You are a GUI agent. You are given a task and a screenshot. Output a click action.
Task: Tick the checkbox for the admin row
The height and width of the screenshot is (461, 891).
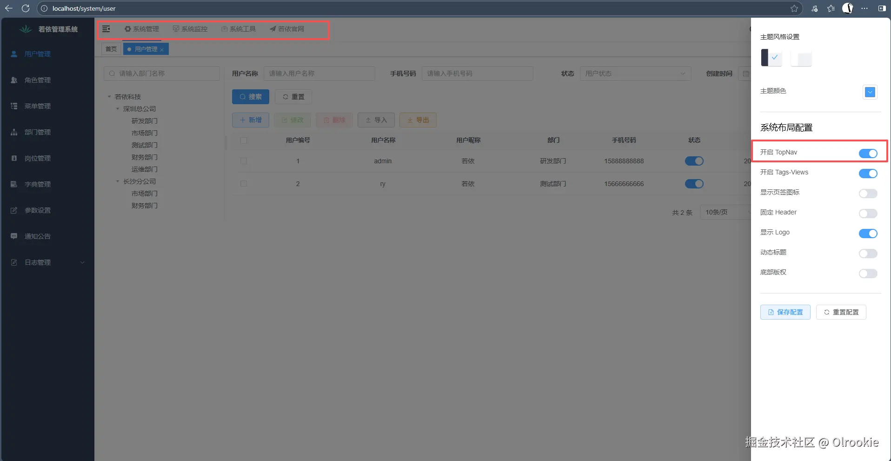[244, 161]
